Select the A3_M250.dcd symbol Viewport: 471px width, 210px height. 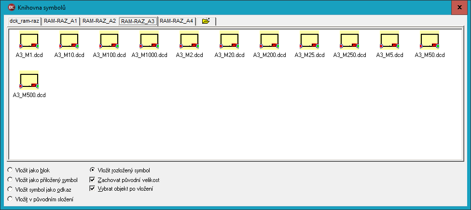[349, 40]
